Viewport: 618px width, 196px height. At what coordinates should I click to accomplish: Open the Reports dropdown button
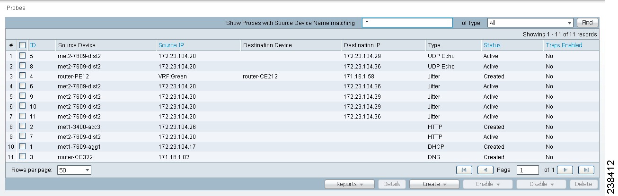[x=349, y=184]
